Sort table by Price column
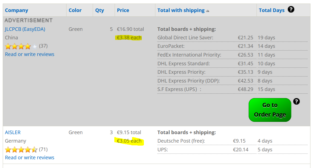This screenshot has height=168, width=314. click(x=123, y=10)
